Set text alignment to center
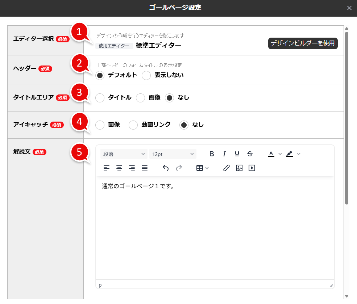 119,168
